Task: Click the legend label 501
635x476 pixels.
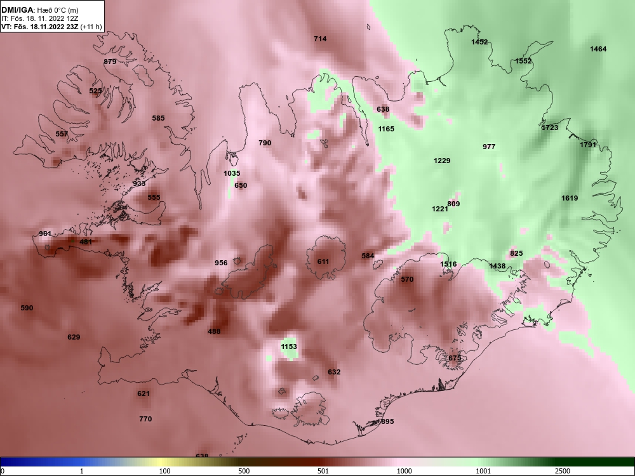Action: (323, 471)
